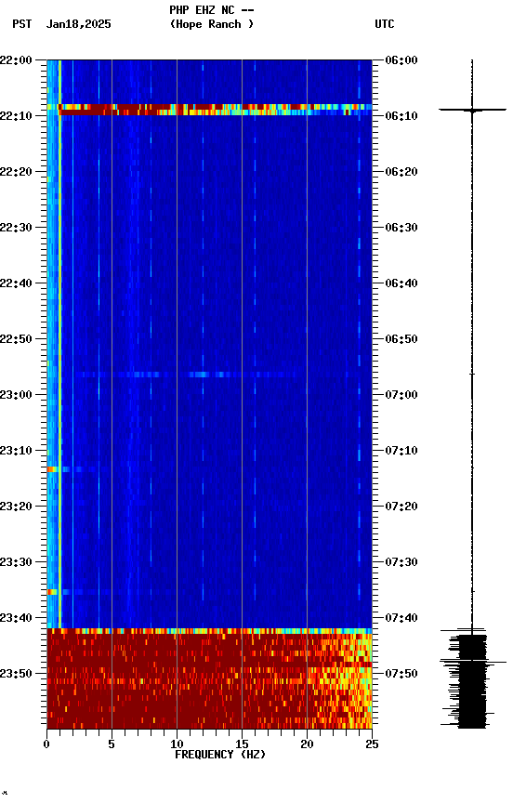513x803 pixels.
Task: Click the 23:40 PST time label
Action: pos(16,618)
